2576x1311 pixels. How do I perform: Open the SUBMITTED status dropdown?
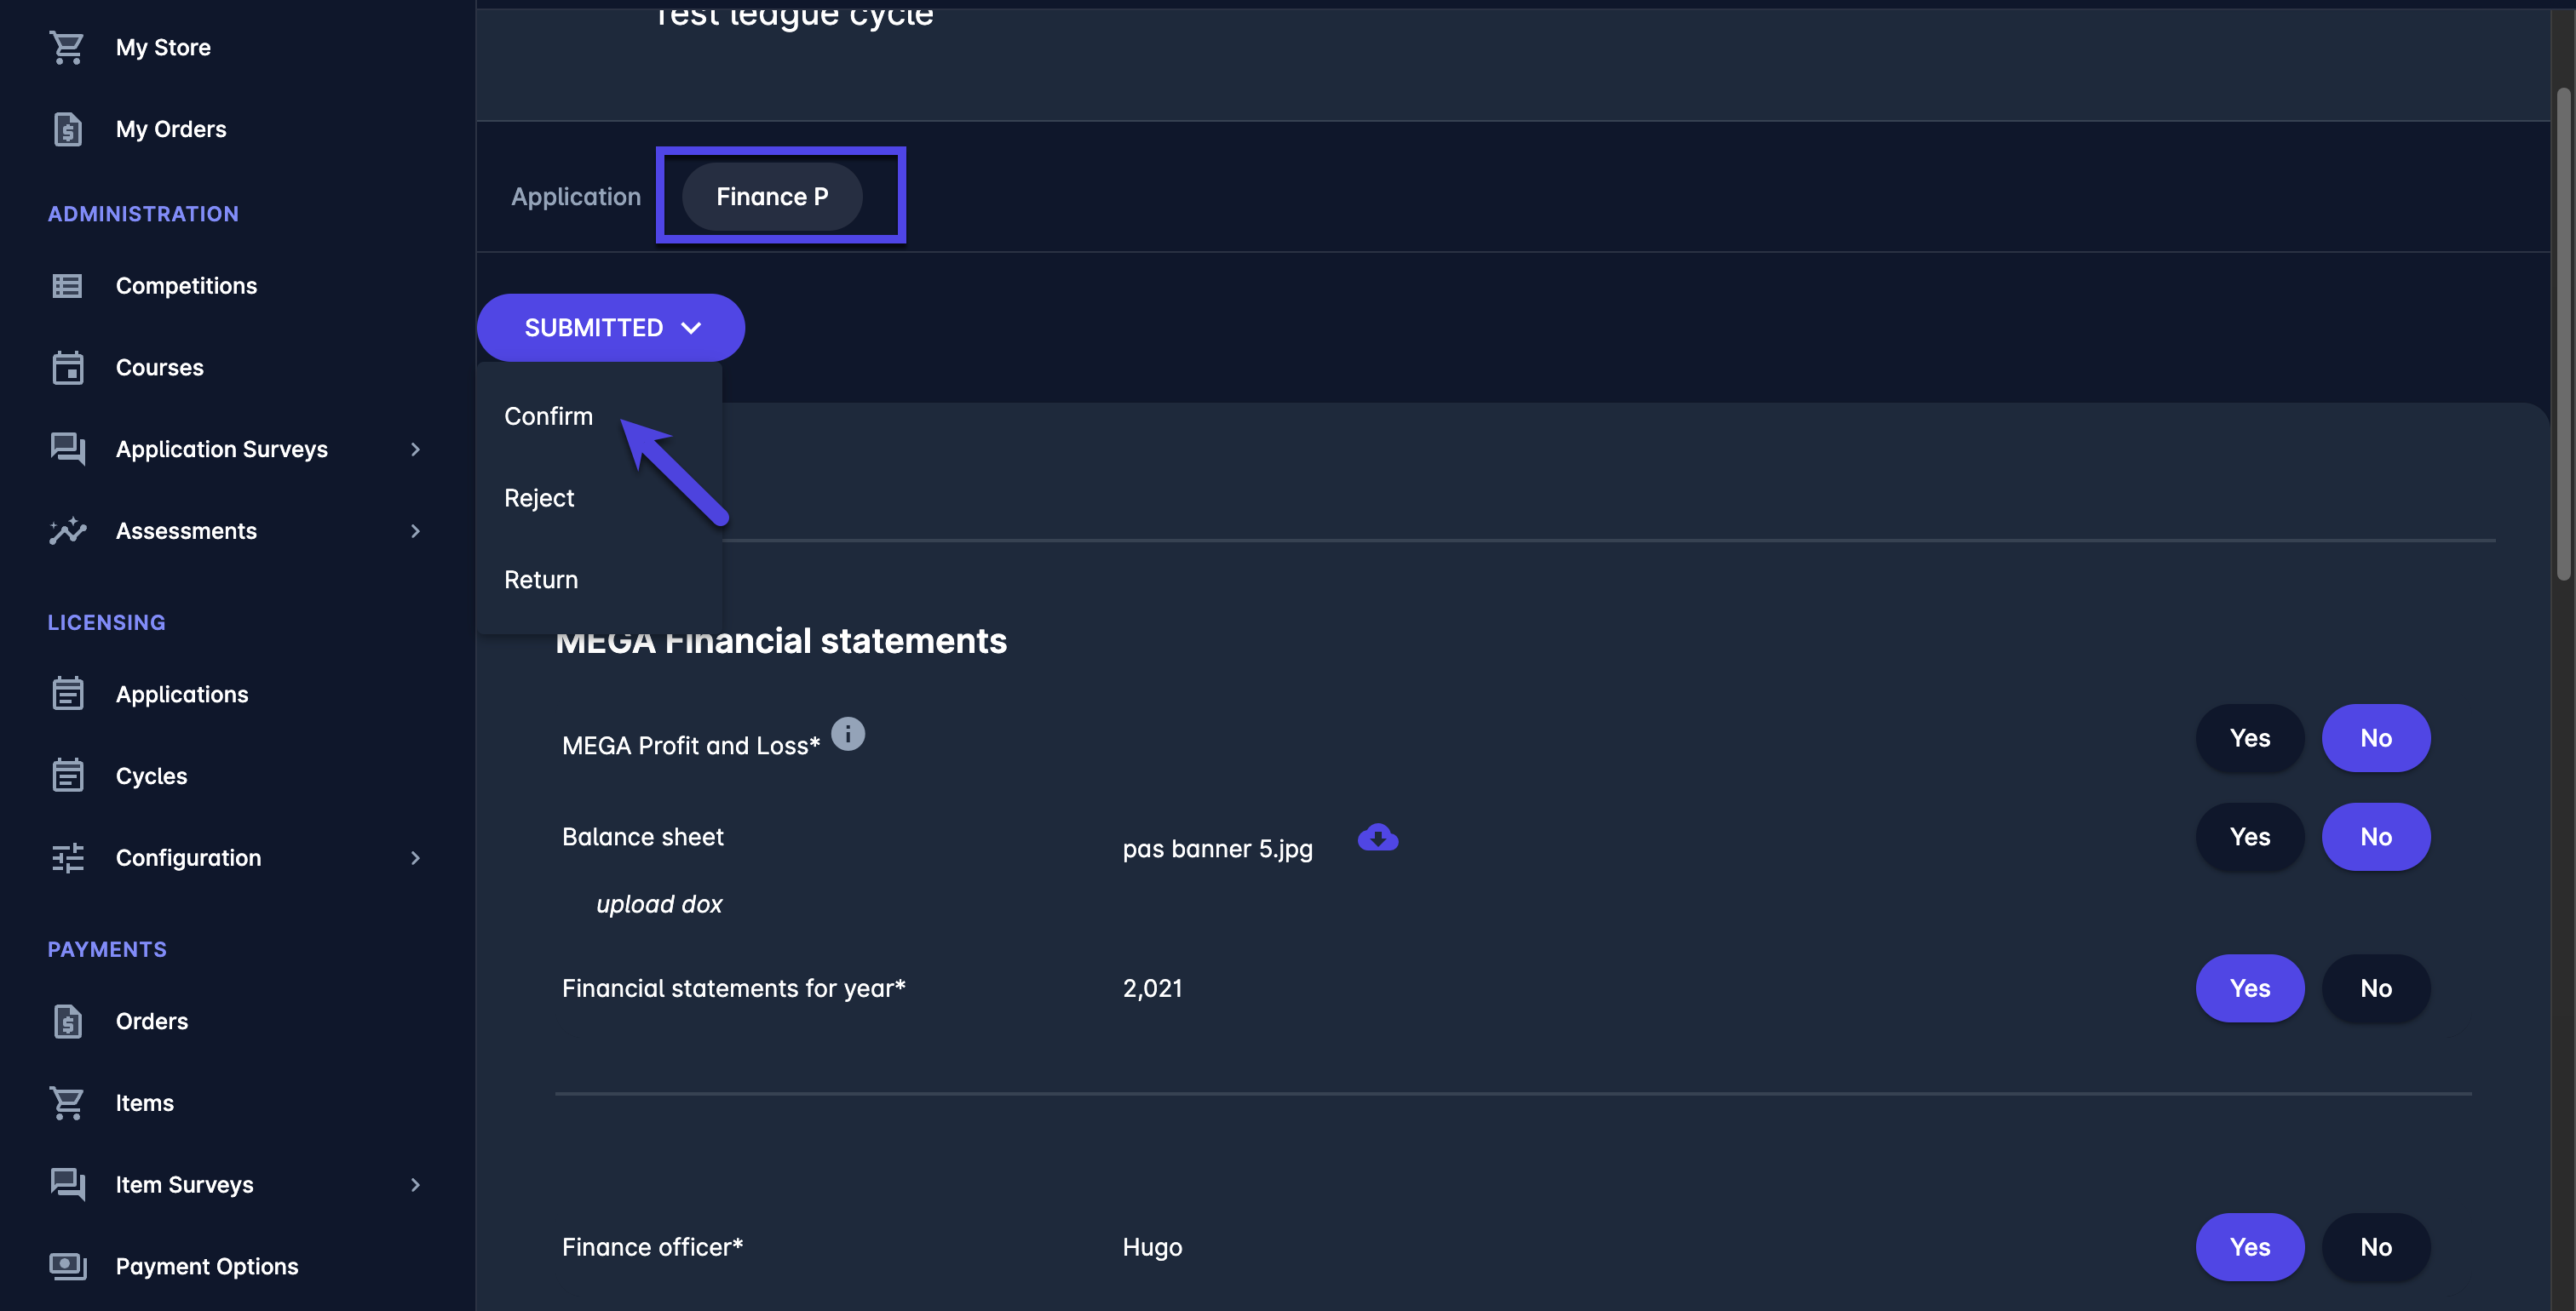[611, 328]
